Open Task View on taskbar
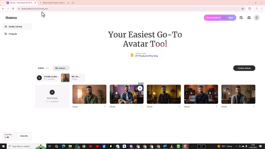 point(50,146)
